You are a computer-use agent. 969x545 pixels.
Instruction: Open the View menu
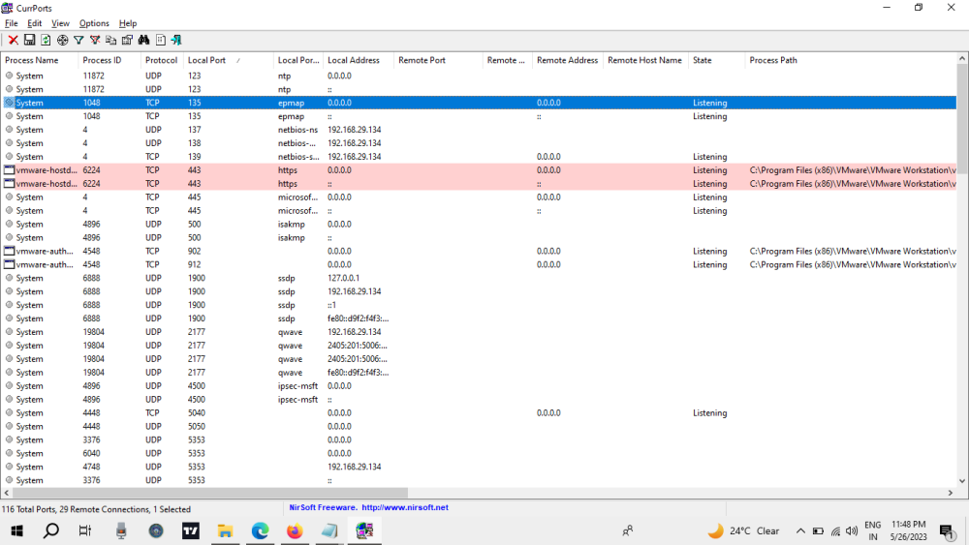(x=60, y=23)
